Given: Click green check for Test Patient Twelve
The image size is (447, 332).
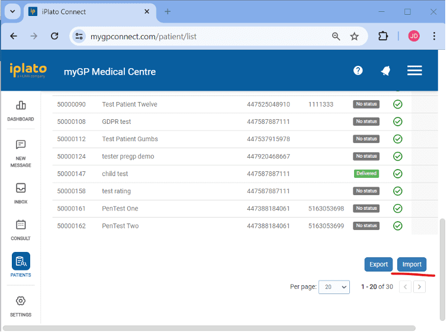Looking at the screenshot, I should [398, 104].
